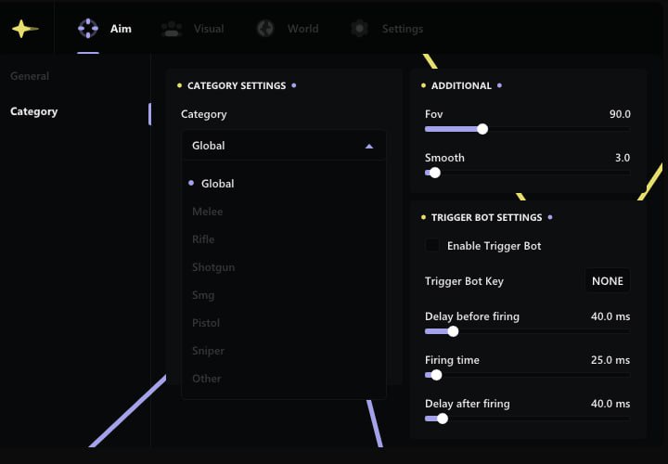Enable the Trigger Bot checkbox
The image size is (668, 464).
432,246
